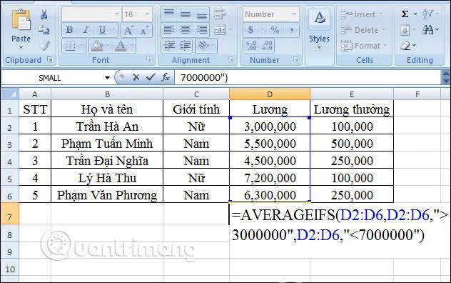Click the Orientation icon
Screen dimensions: 451x283
click(203, 46)
